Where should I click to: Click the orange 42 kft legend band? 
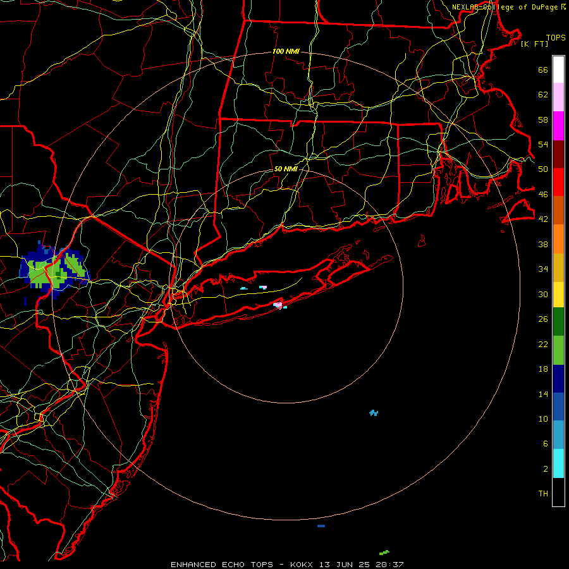558,238
